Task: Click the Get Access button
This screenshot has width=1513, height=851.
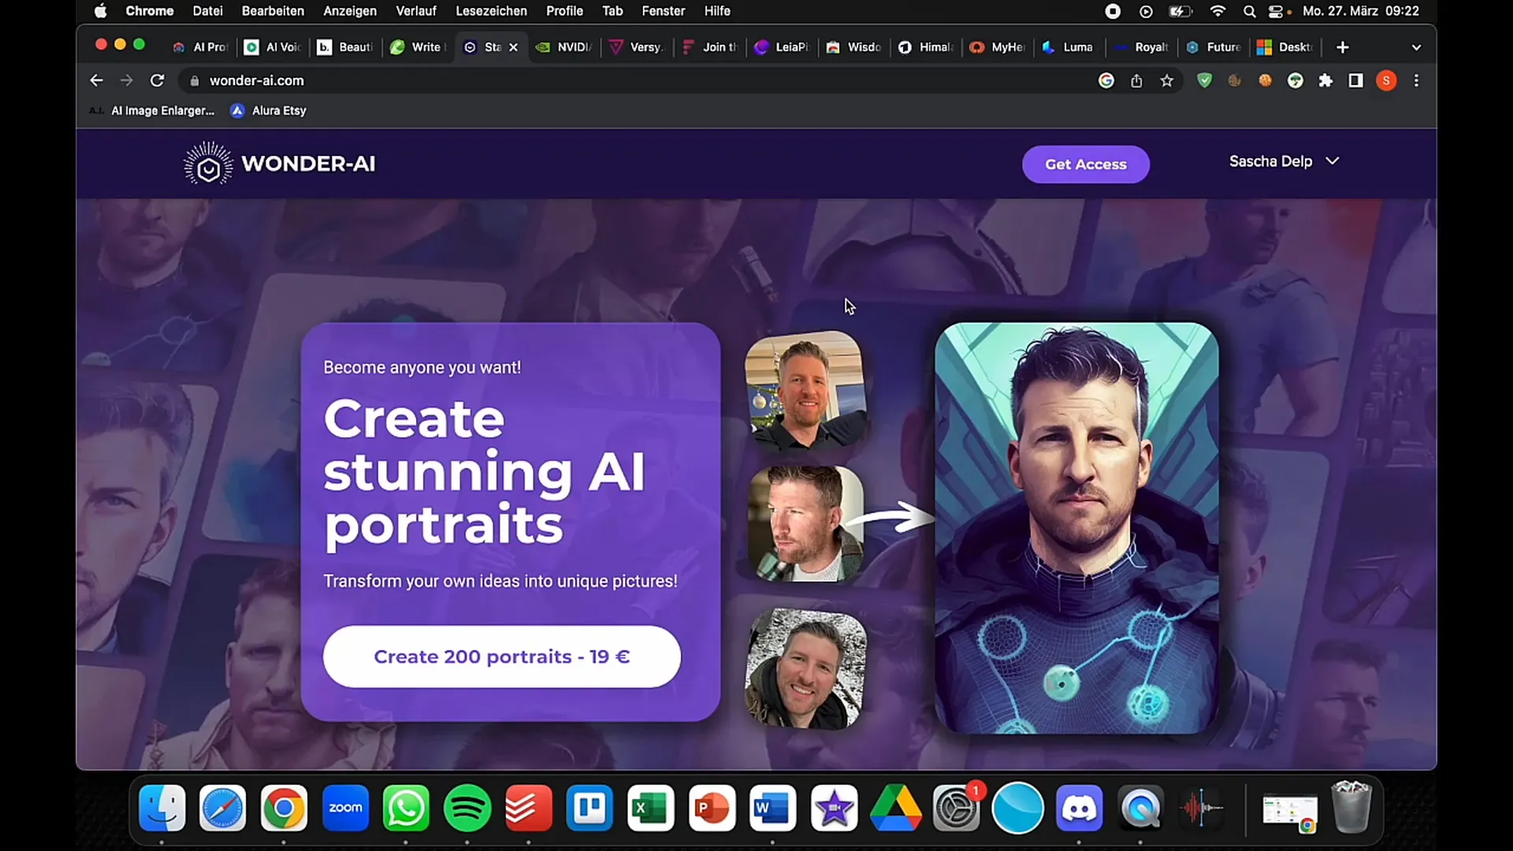Action: (x=1085, y=163)
